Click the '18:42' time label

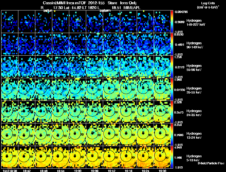pyautogui.click(x=27, y=171)
